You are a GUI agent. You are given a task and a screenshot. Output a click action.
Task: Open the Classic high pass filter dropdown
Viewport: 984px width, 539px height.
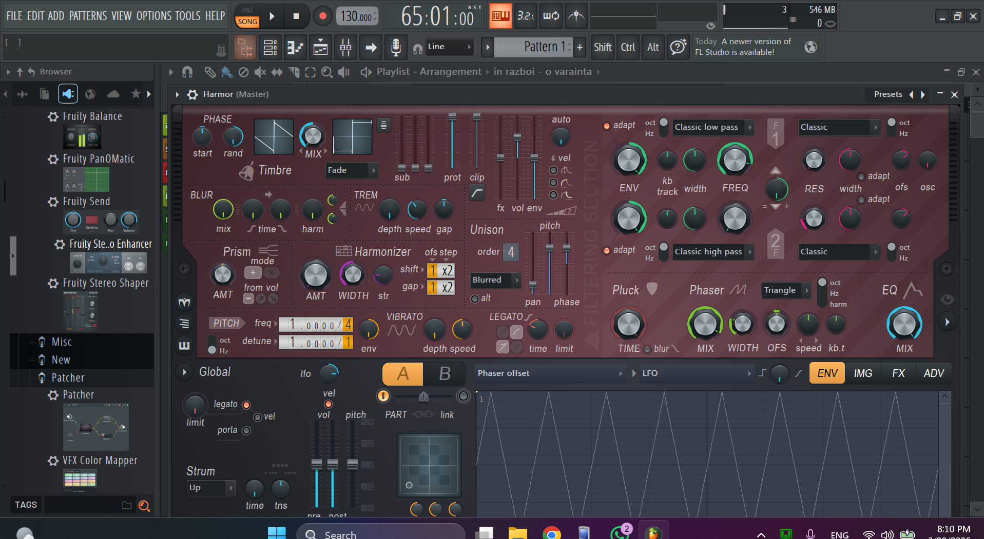pos(713,252)
